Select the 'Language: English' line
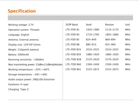The image size is (139, 102). click(x=19, y=35)
